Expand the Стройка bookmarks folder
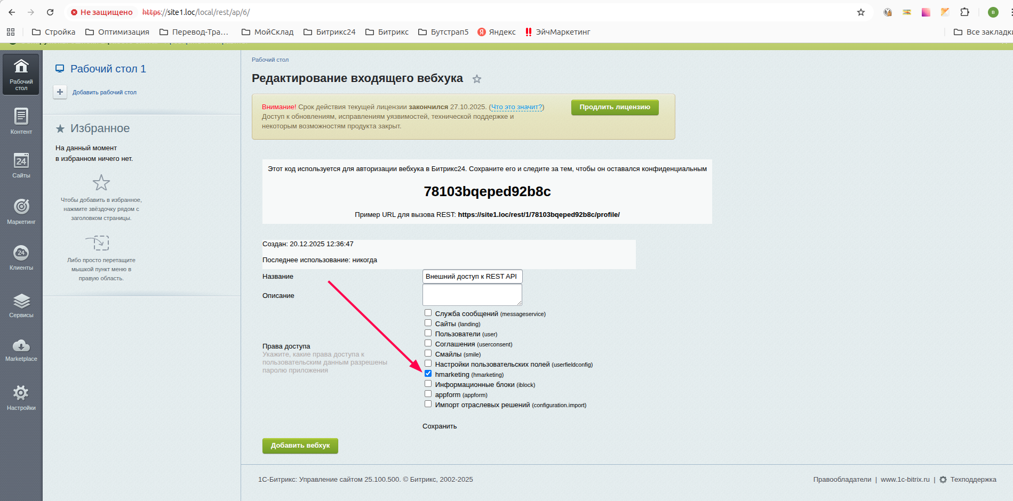 54,32
